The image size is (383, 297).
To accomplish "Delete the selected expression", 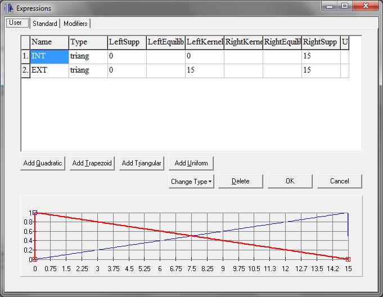I will 241,181.
